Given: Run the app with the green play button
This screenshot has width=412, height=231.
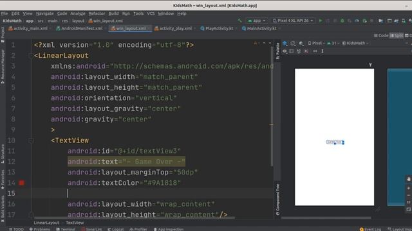Looking at the screenshot, I should (321, 21).
